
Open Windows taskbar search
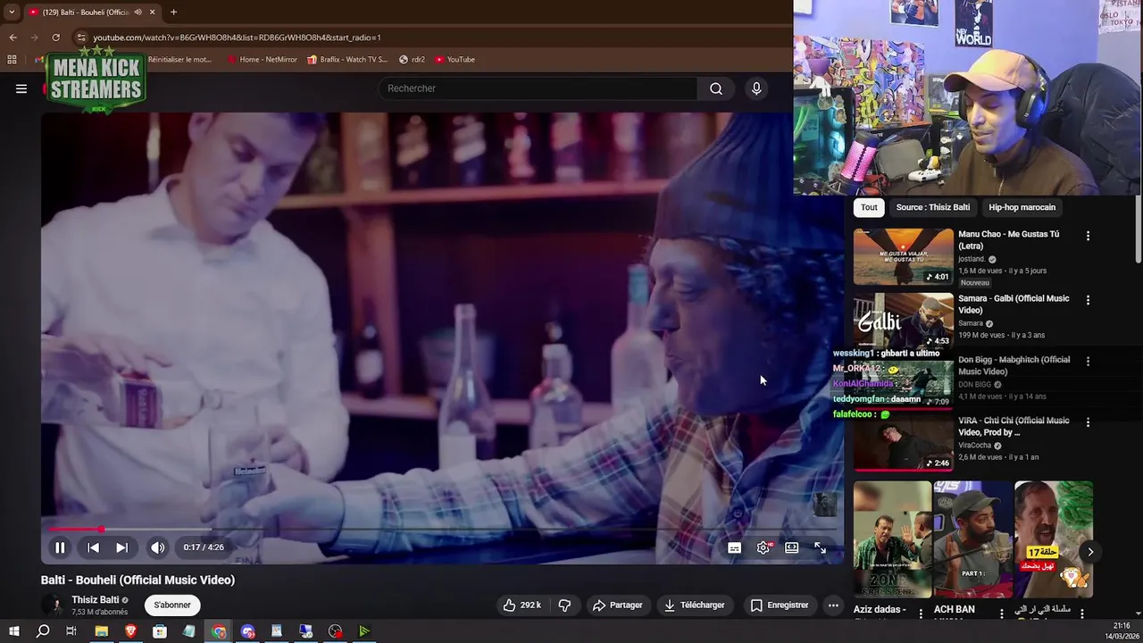coord(42,631)
